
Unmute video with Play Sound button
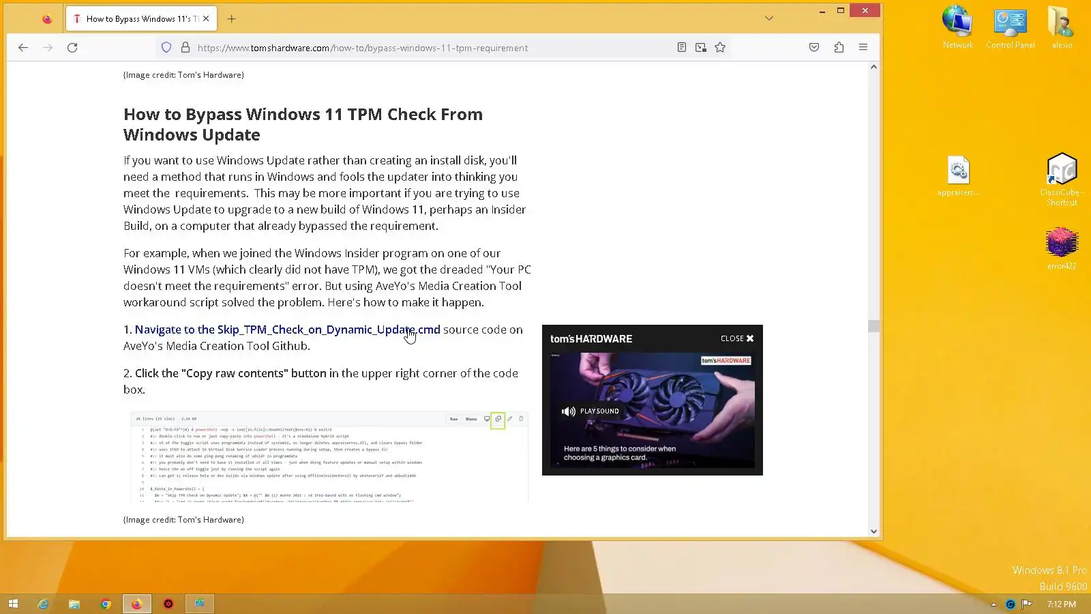pos(591,411)
